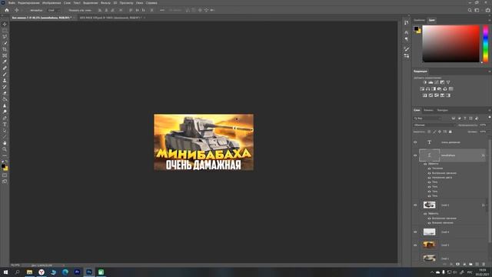Select the Clone Stamp tool

tap(5, 80)
